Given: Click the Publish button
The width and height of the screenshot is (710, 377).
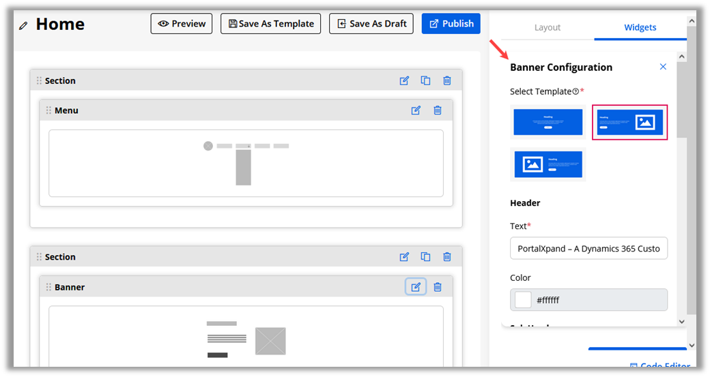Looking at the screenshot, I should (451, 24).
